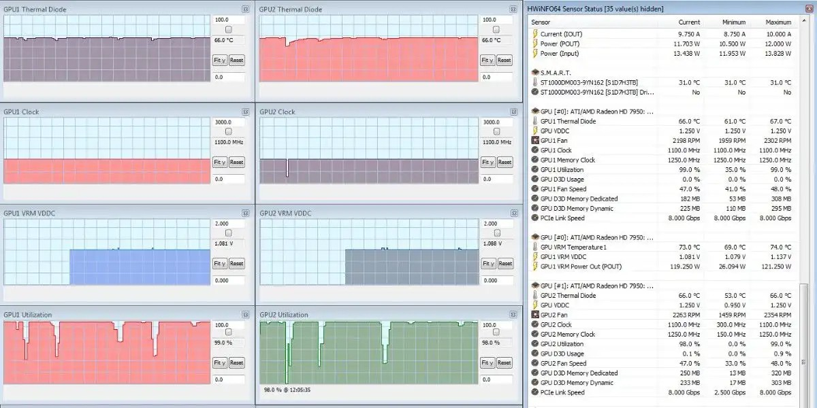Select the Power (Input) lightning icon
The height and width of the screenshot is (408, 817).
(535, 53)
